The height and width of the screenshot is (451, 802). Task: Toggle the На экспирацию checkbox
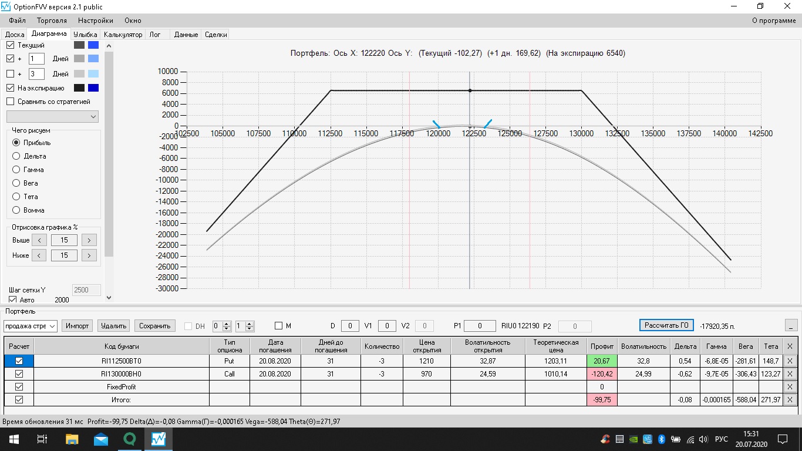pos(10,88)
